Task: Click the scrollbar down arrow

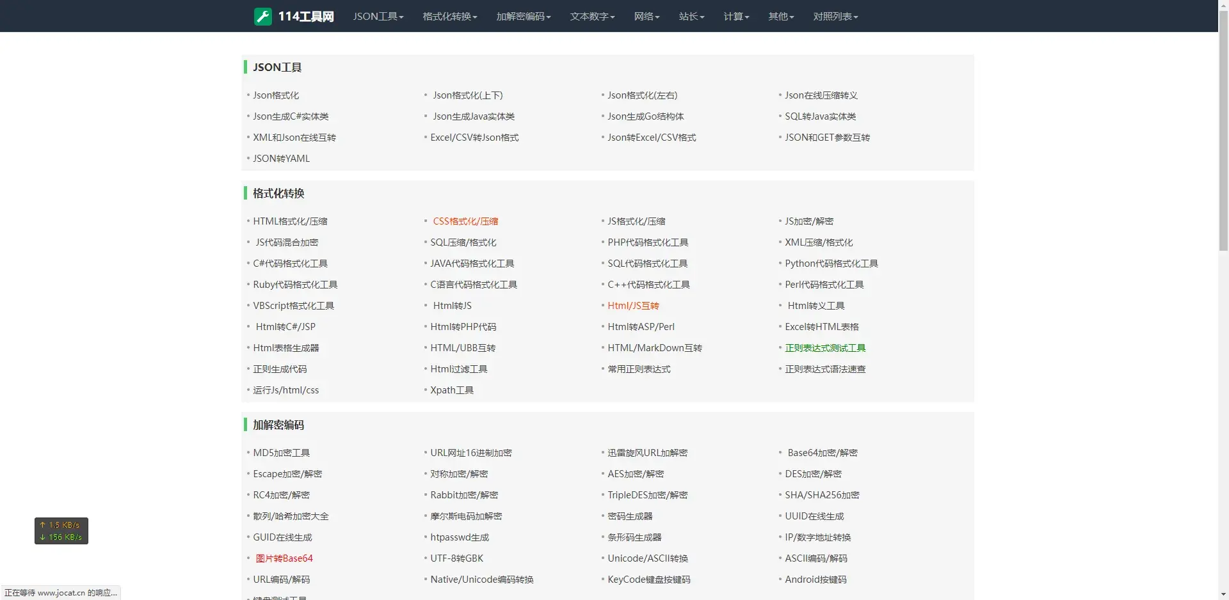Action: pos(1223,594)
